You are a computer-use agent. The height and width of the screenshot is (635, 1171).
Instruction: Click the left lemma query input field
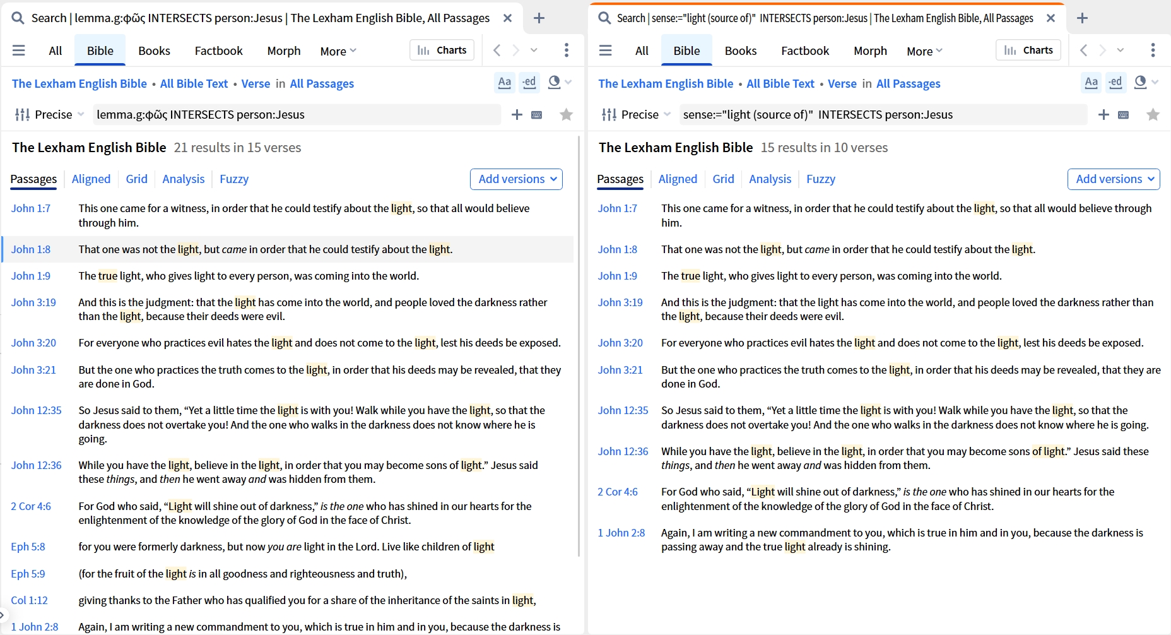pyautogui.click(x=297, y=114)
